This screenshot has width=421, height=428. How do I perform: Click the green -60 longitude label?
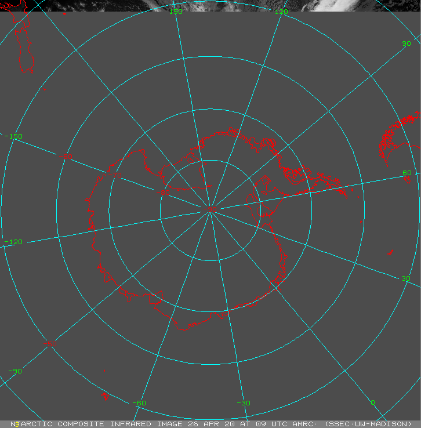(x=139, y=403)
